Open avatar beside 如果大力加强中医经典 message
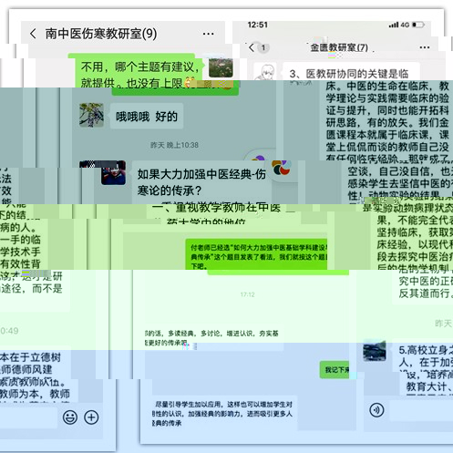 (113, 172)
